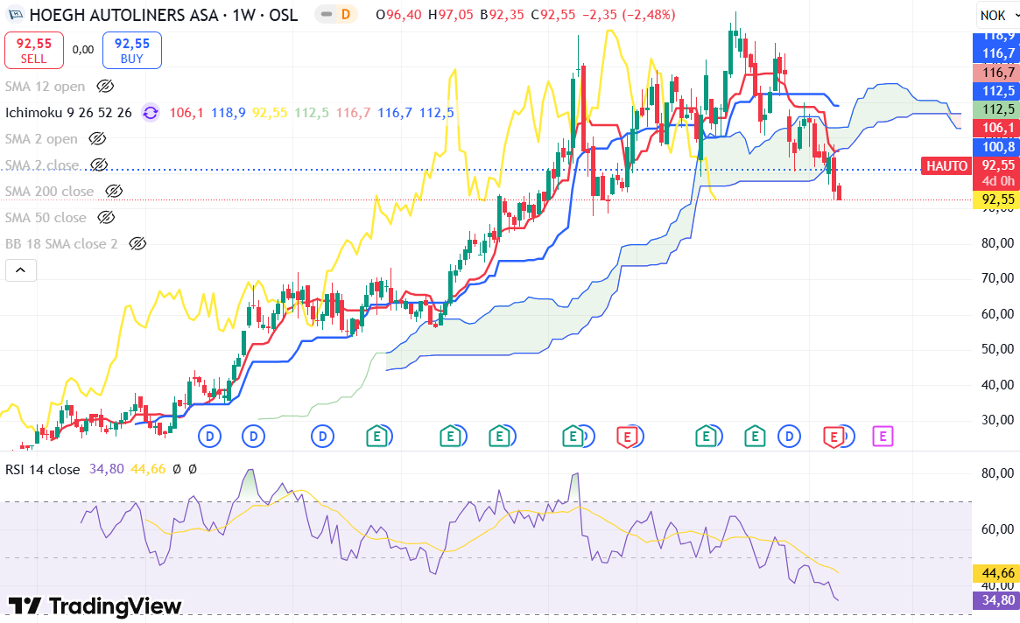Show the SMA 200 close indicator
Viewport: 1020px width, 623px height.
pyautogui.click(x=114, y=192)
